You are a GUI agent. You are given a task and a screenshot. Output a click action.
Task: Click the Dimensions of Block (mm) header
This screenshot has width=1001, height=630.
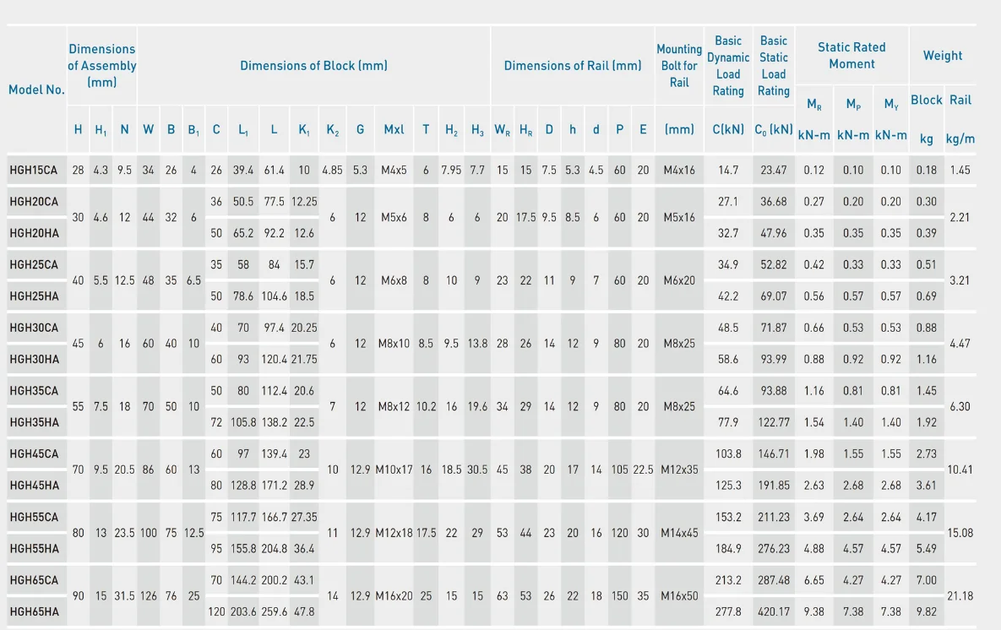coord(313,65)
